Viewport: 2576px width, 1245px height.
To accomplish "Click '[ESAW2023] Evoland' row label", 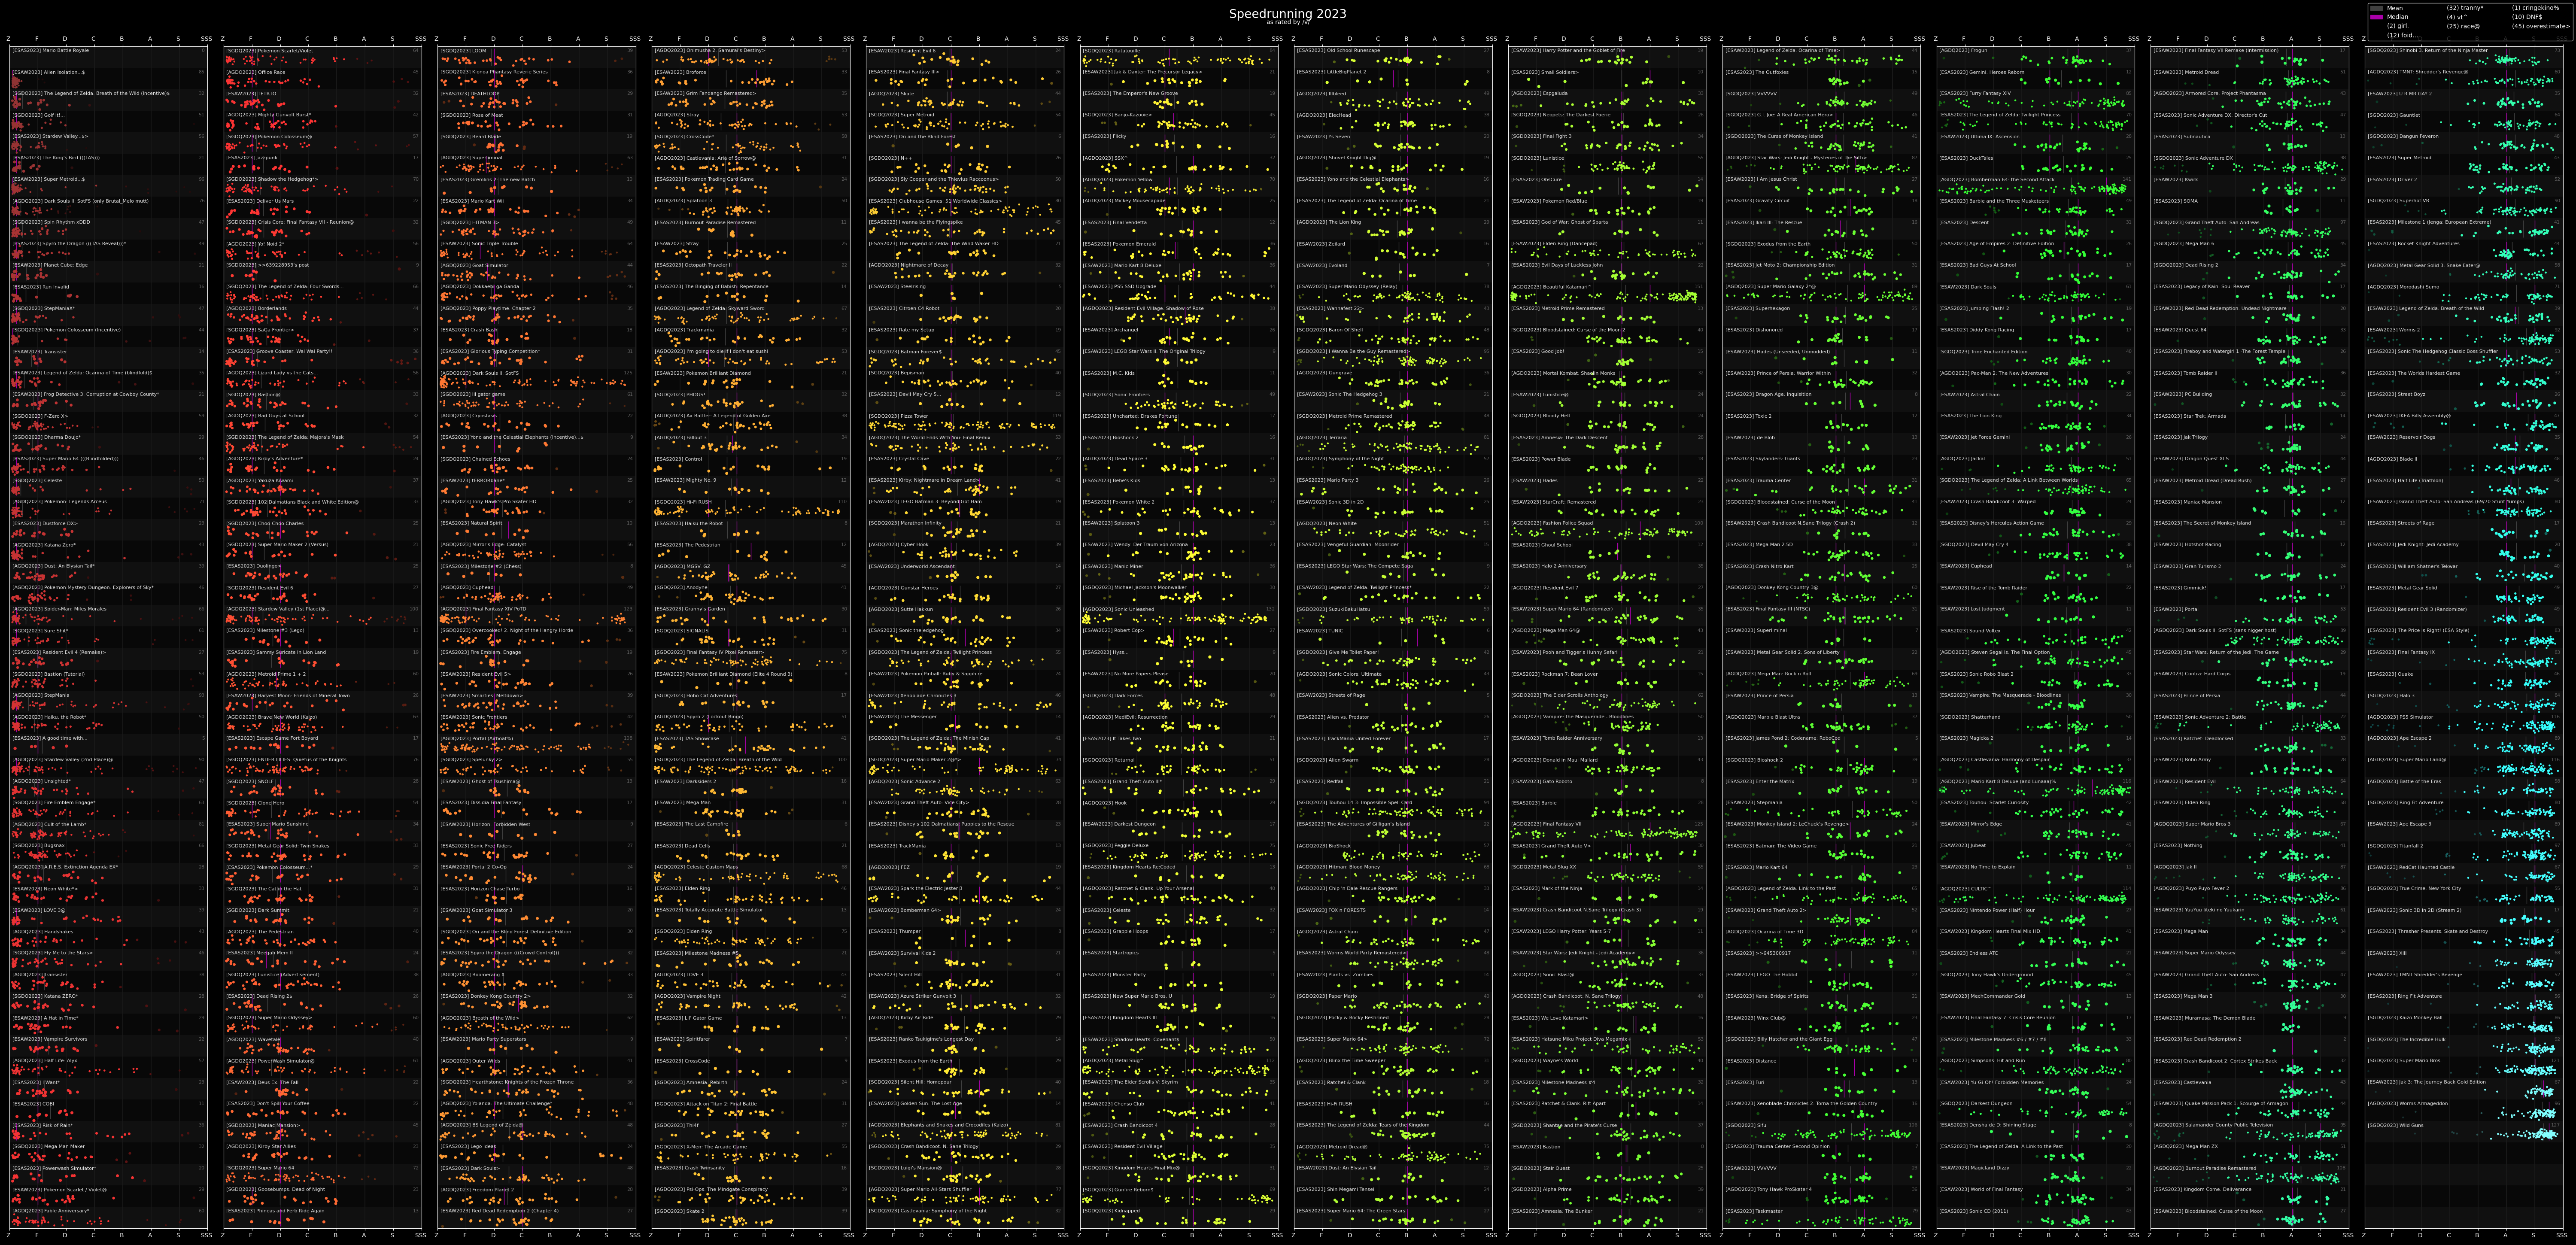I will click(x=1322, y=265).
